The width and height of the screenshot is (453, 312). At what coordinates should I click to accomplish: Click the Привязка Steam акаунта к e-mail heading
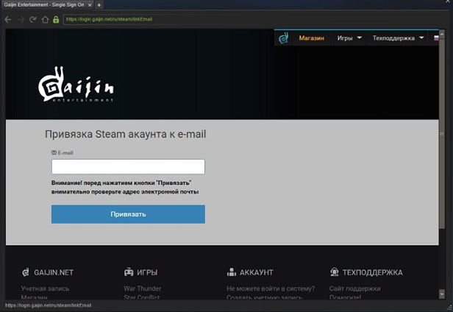(x=125, y=135)
